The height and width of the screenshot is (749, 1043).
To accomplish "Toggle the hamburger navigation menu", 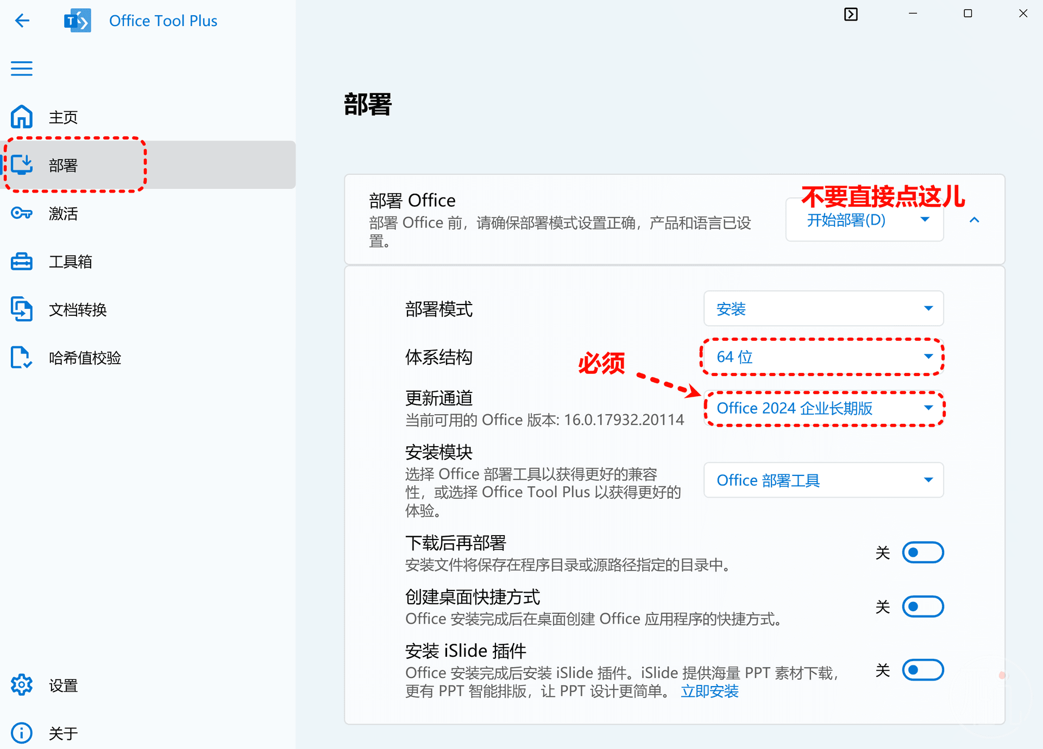I will [22, 68].
